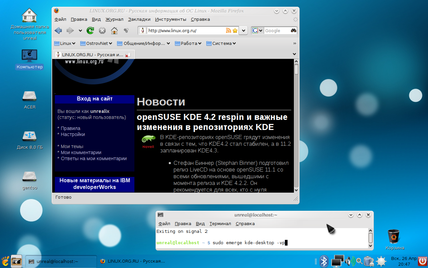
Task: Click the network monitors tray icon
Action: tap(338, 261)
